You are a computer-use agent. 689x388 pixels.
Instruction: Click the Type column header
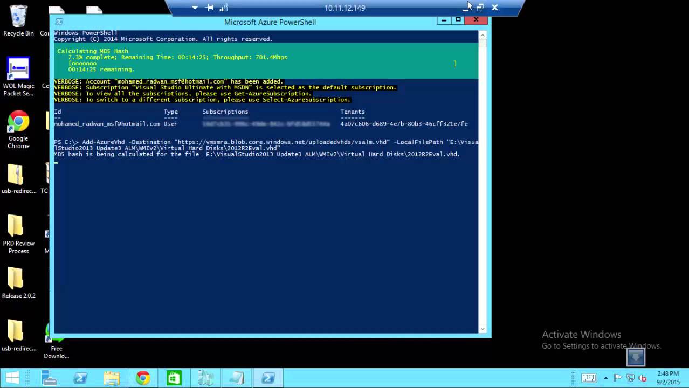point(170,112)
